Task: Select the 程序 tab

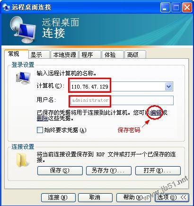Action: [x=90, y=54]
